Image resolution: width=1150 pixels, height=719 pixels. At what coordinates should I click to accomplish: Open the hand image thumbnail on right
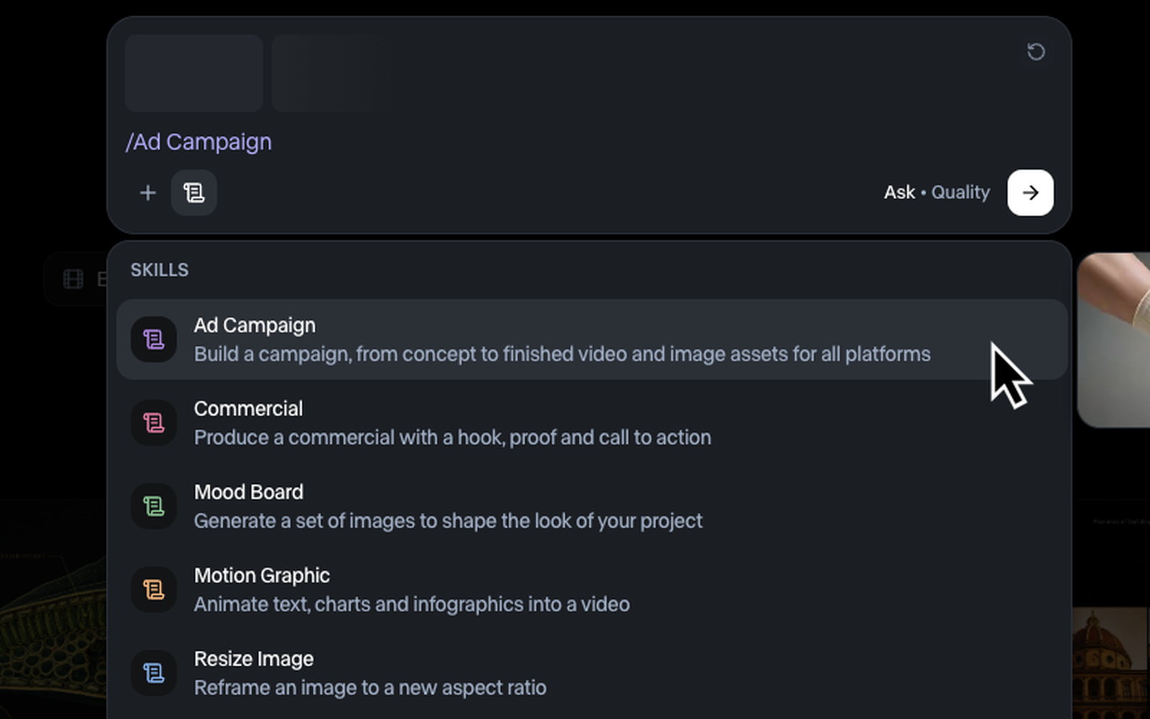coord(1113,339)
